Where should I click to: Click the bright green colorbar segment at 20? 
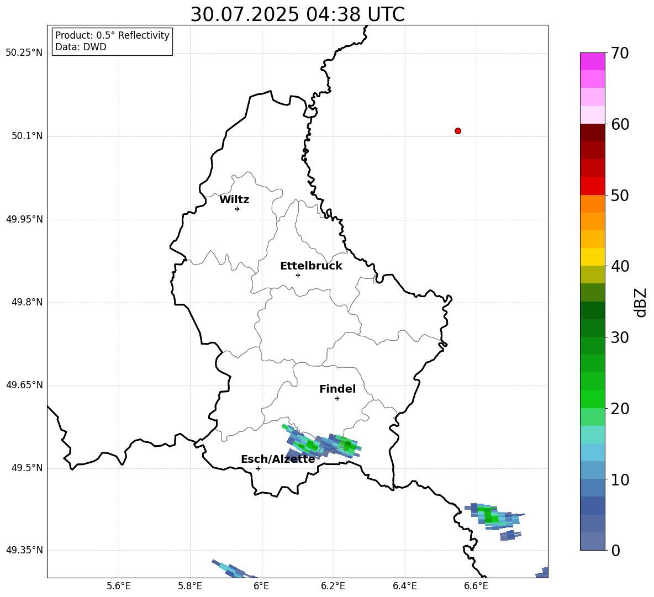[592, 399]
